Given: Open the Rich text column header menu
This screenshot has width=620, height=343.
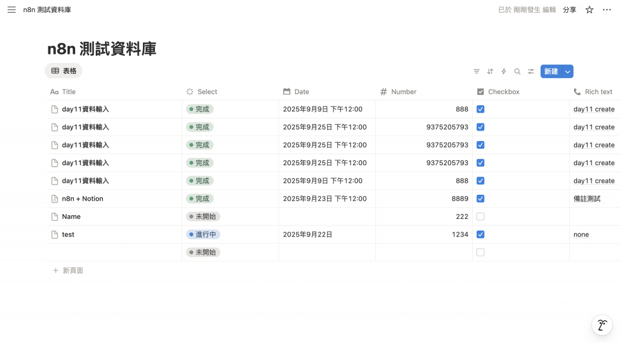Looking at the screenshot, I should point(595,92).
